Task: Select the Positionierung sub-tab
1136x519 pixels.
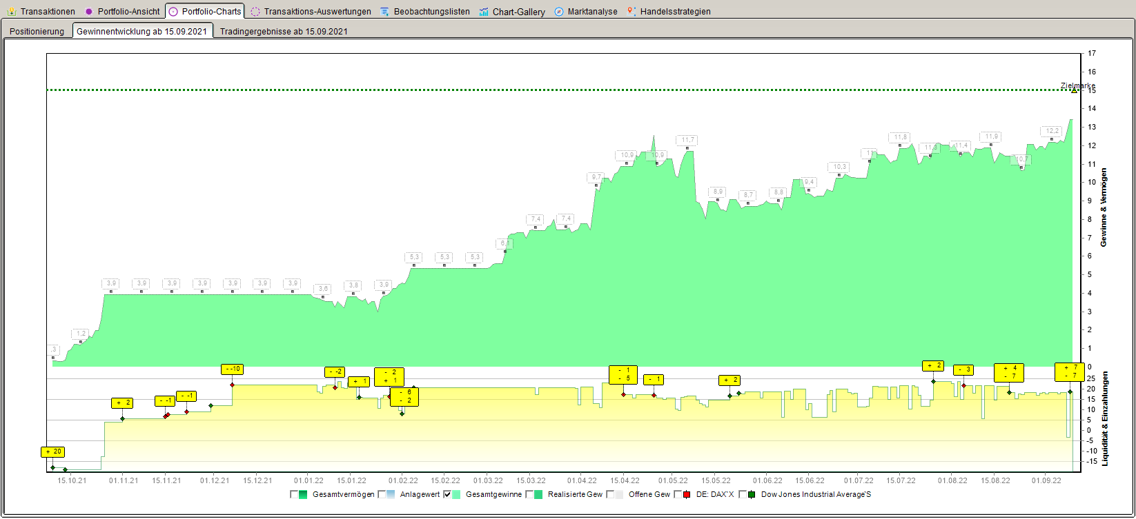Action: pyautogui.click(x=37, y=31)
